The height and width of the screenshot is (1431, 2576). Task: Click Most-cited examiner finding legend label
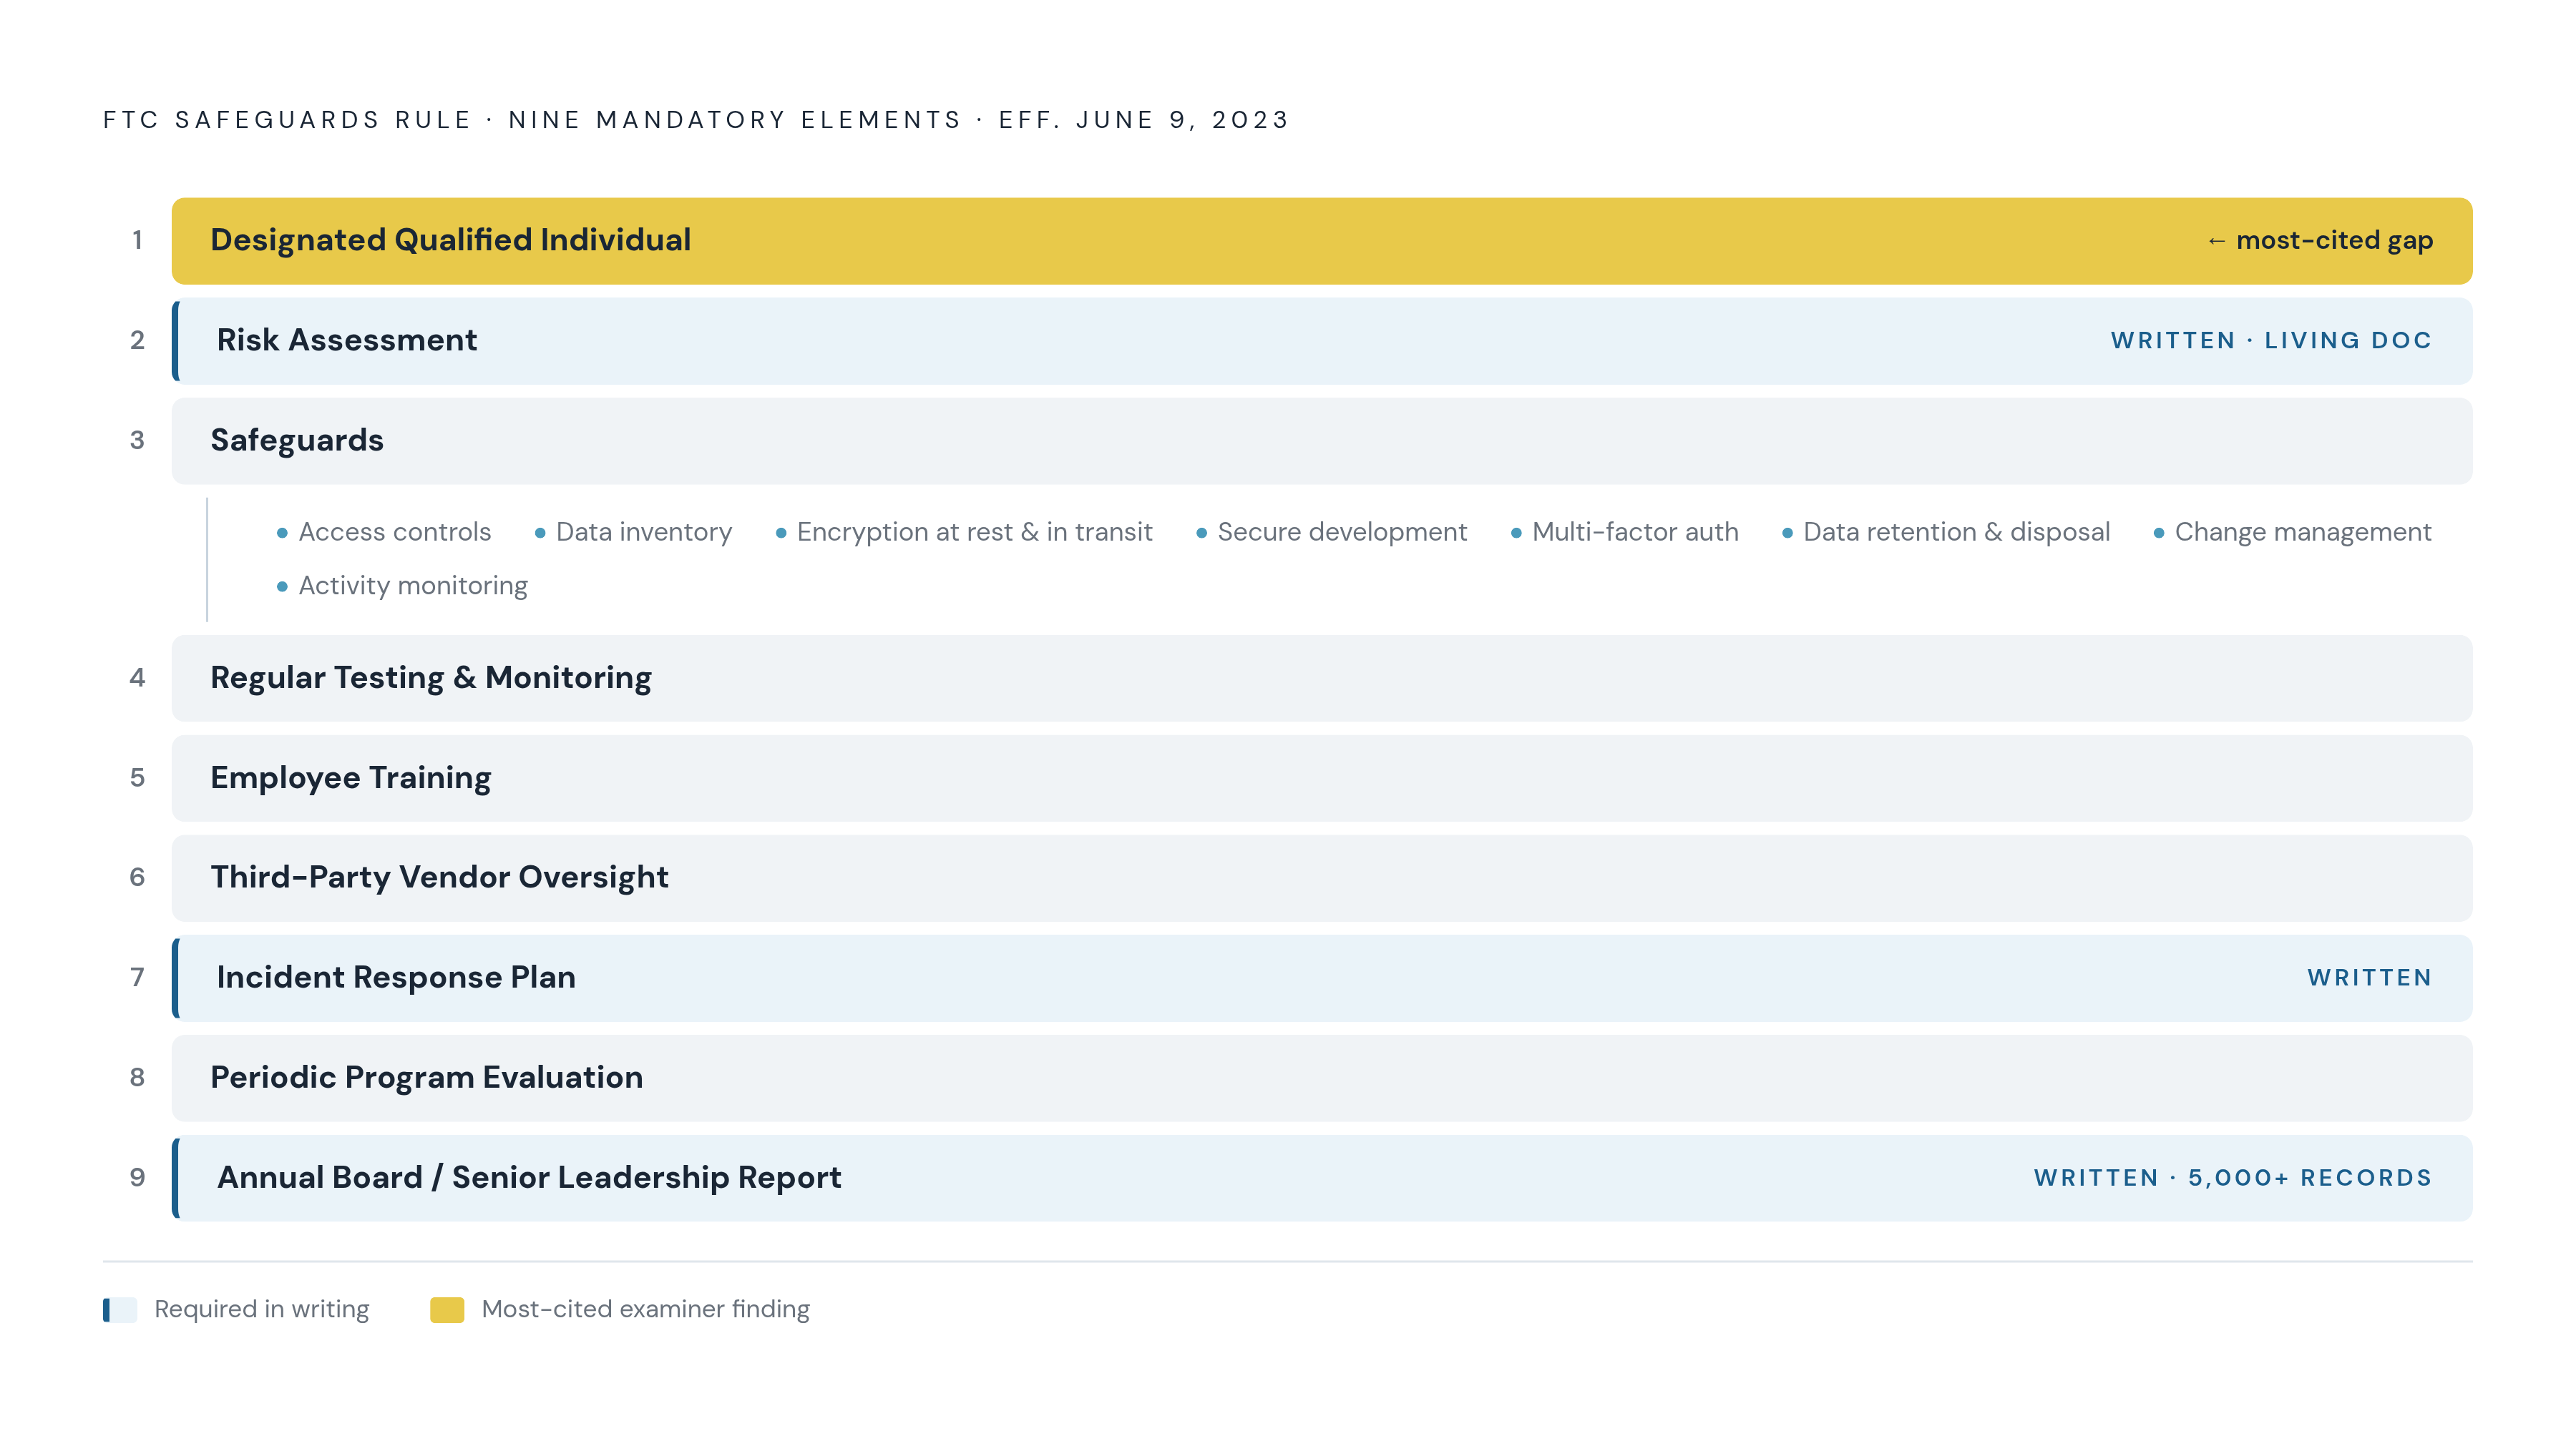click(x=646, y=1309)
